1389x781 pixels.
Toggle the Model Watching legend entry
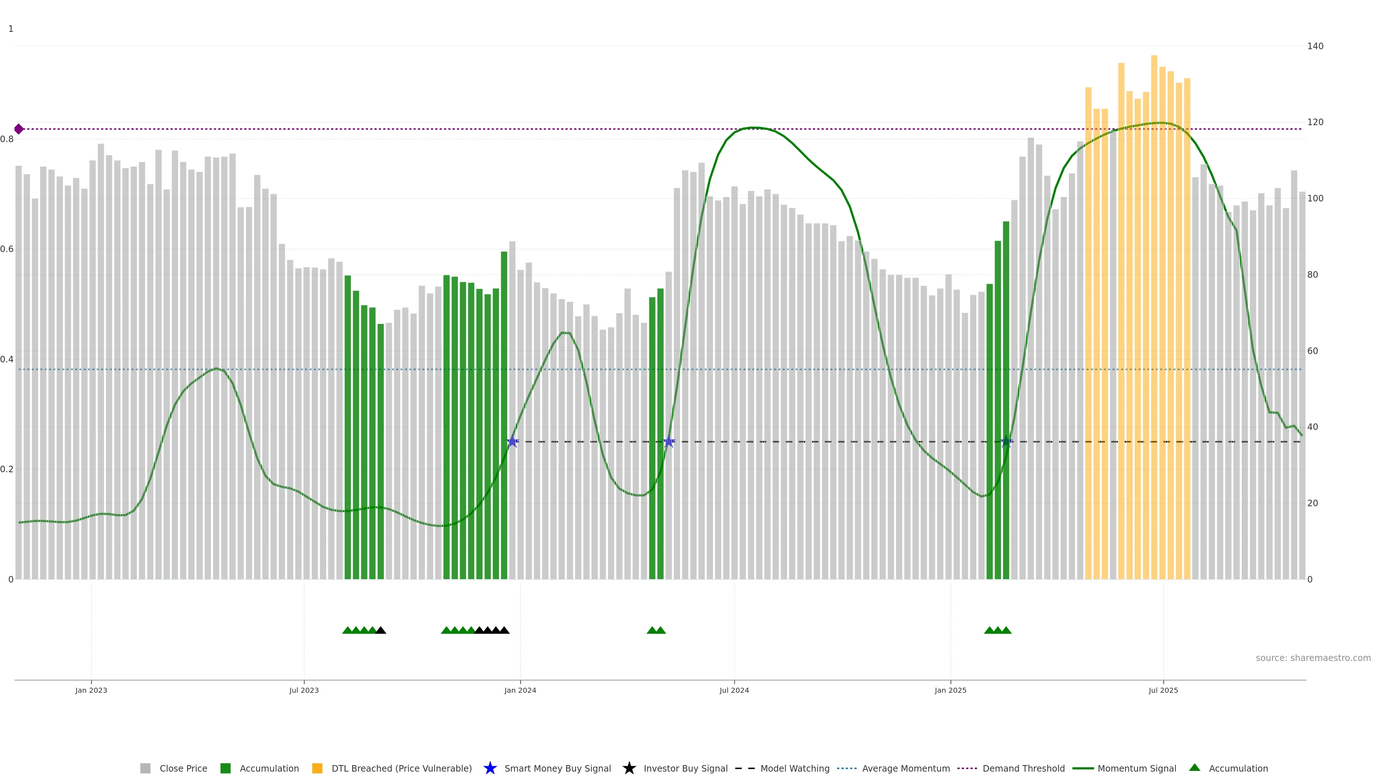click(794, 769)
